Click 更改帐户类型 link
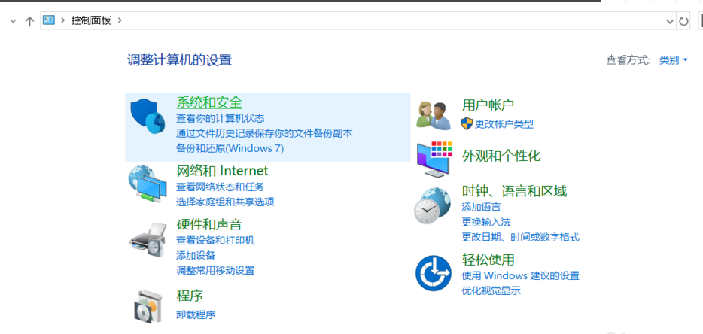Screen dimensions: 703x334 point(504,123)
